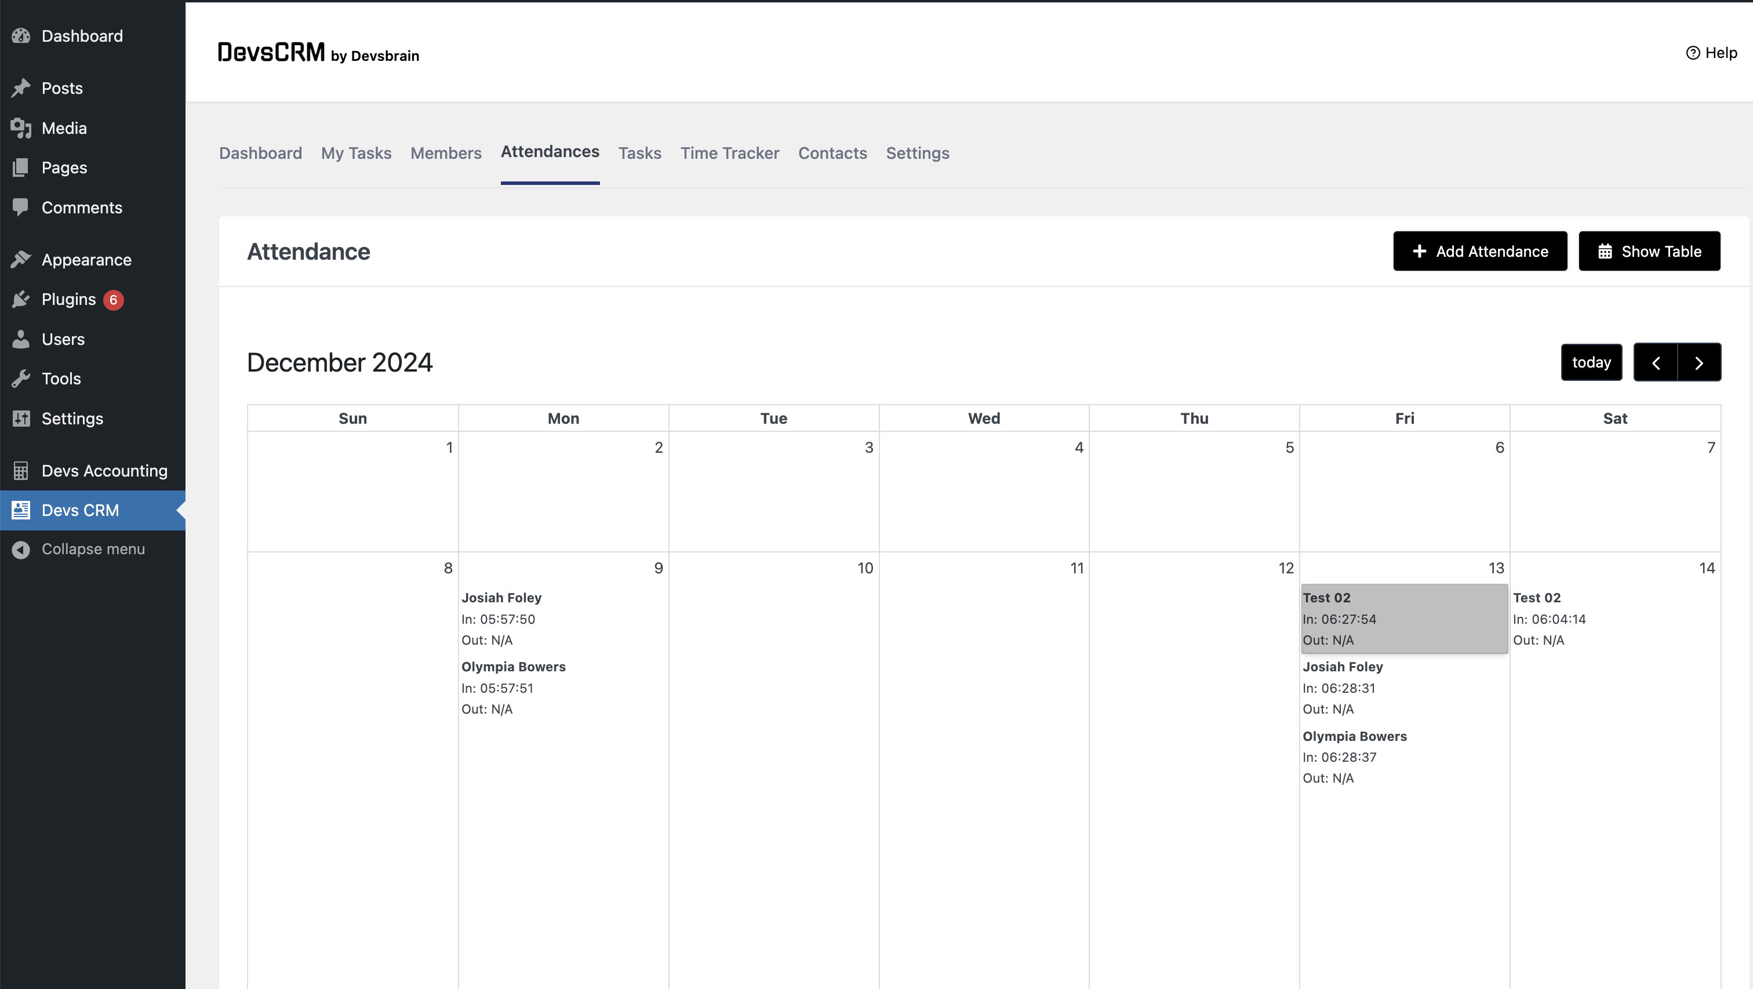The image size is (1753, 989).
Task: Switch to Show Table view
Action: point(1649,251)
